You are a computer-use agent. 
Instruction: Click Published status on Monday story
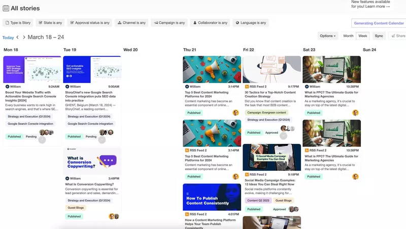point(14,136)
